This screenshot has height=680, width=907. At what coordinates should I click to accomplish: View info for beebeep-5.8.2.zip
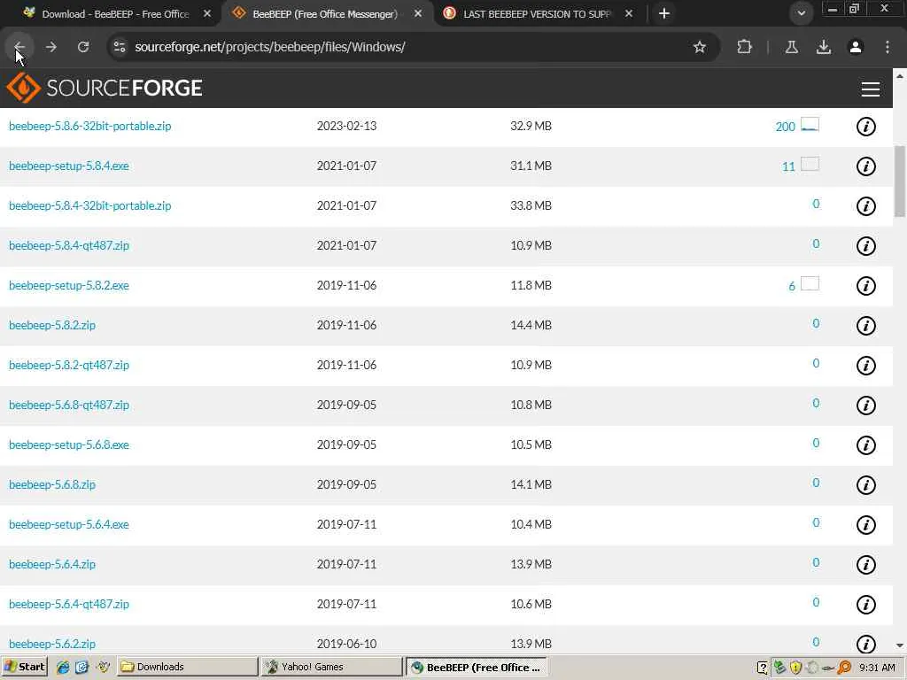click(866, 326)
